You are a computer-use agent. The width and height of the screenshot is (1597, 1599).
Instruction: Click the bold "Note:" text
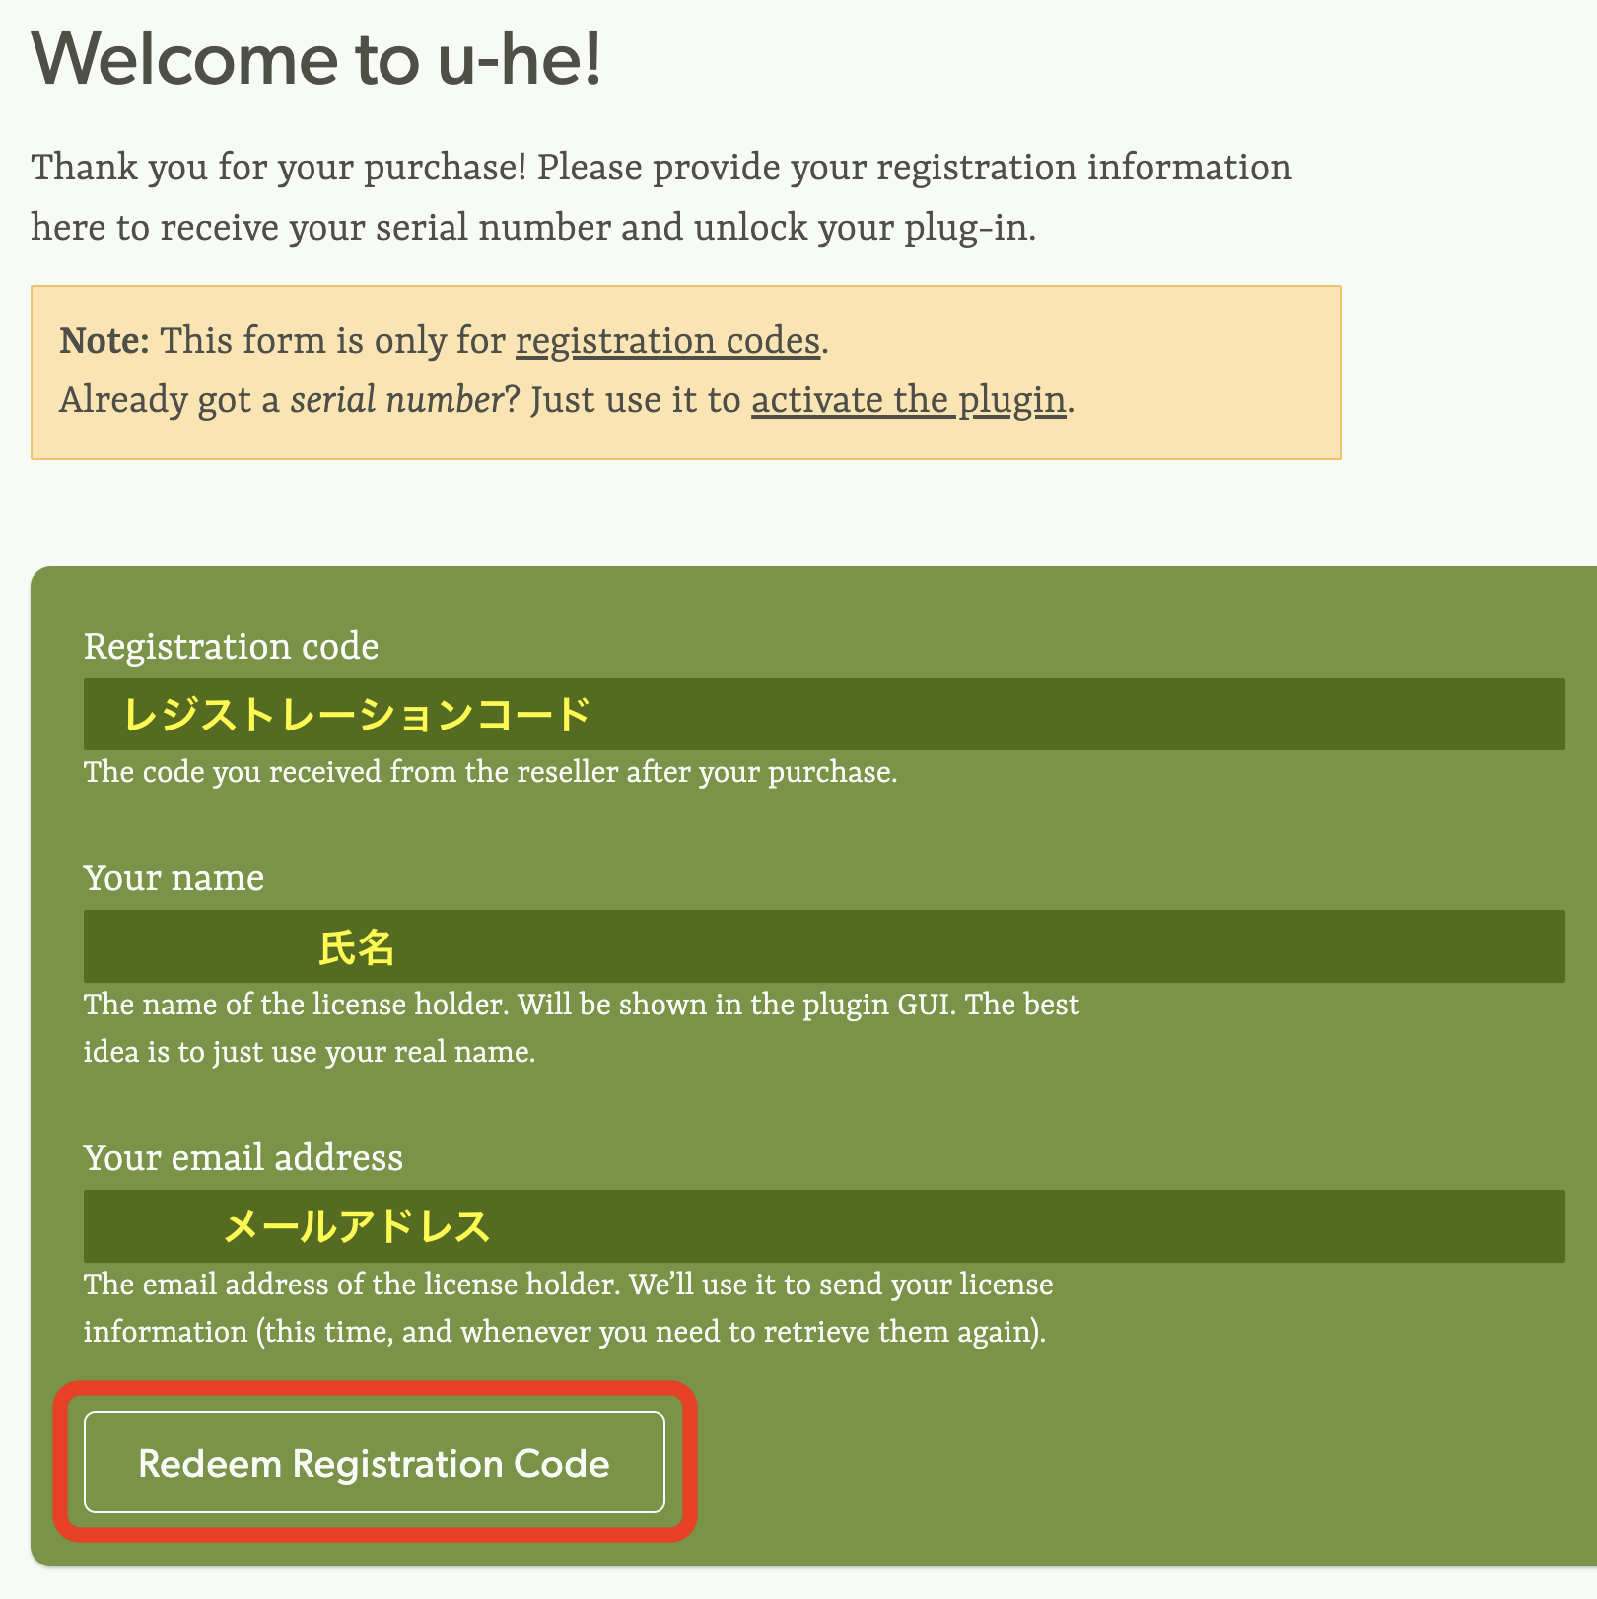[104, 341]
